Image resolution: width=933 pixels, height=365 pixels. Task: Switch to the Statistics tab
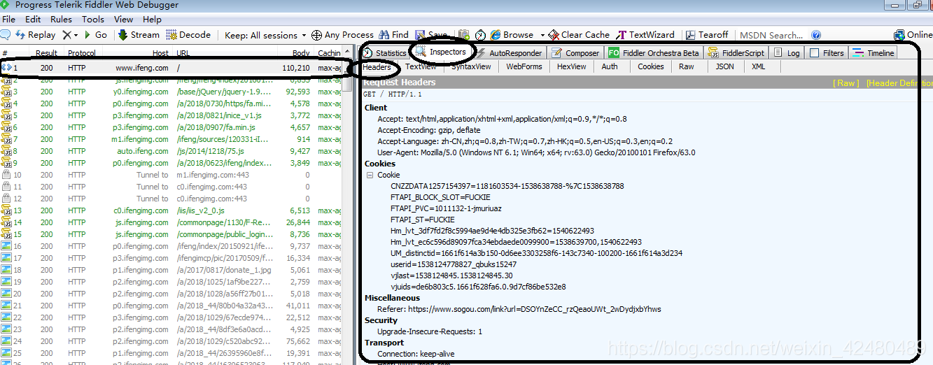coord(384,53)
